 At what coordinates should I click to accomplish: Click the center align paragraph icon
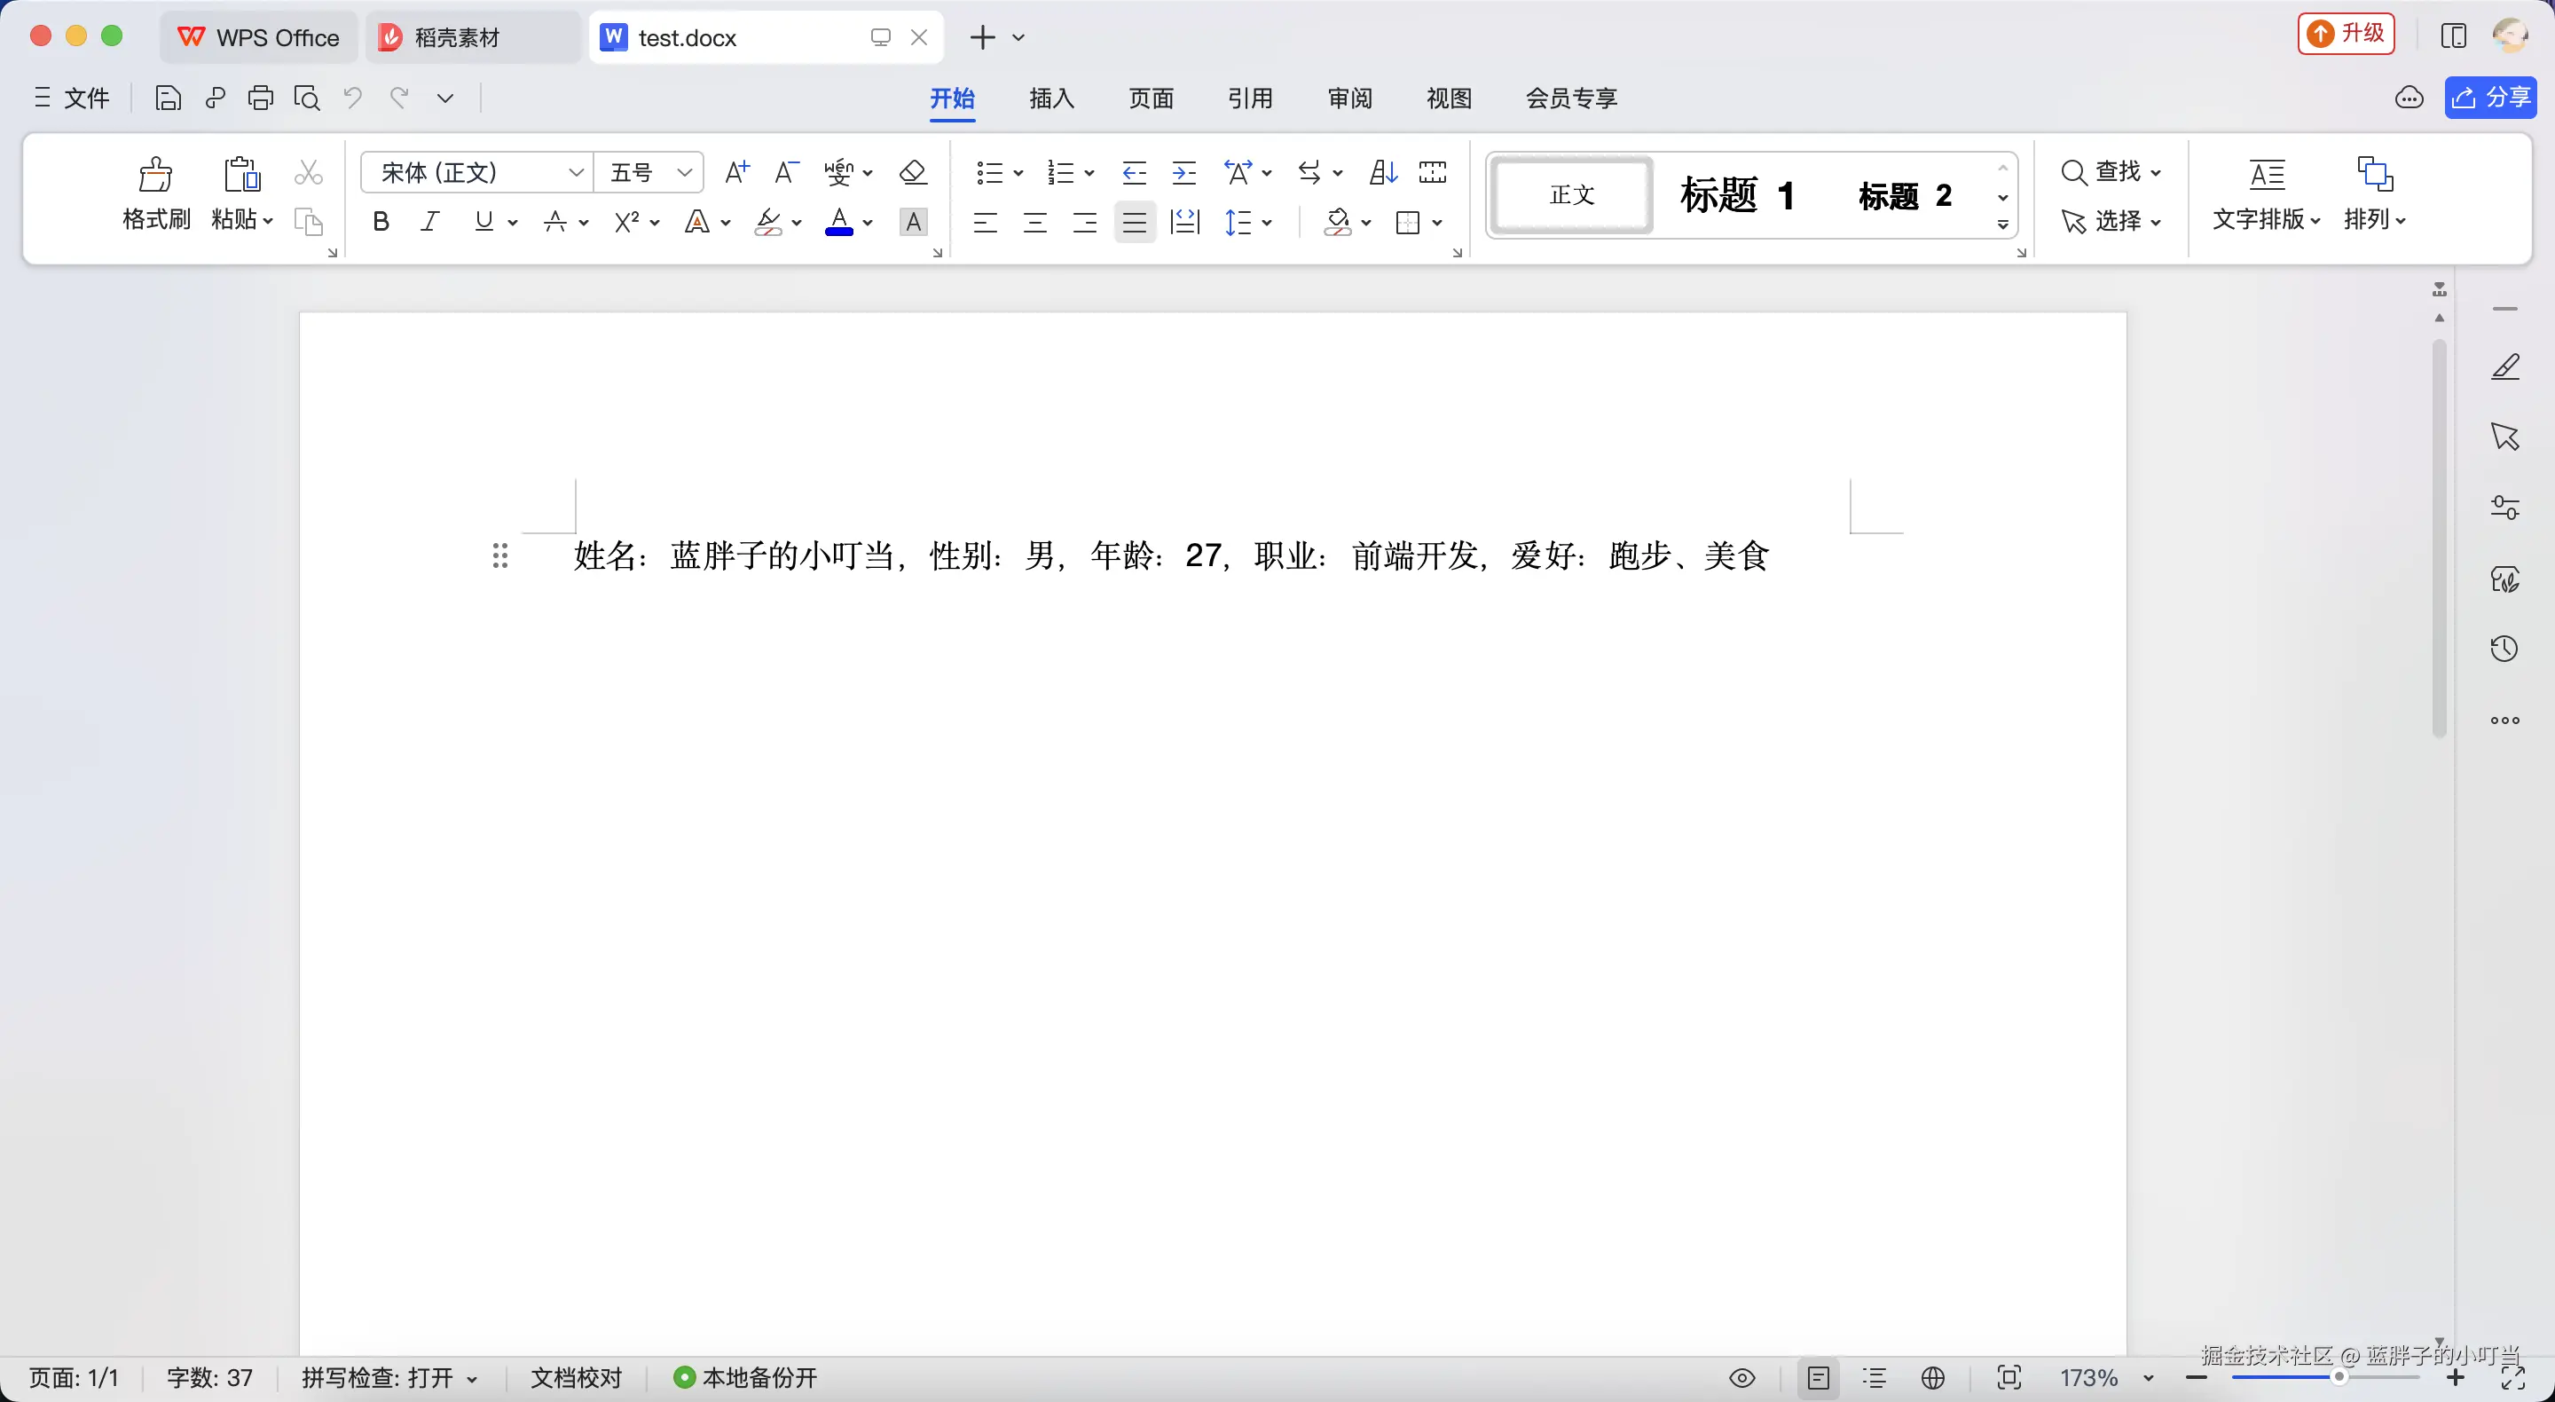click(x=1034, y=222)
